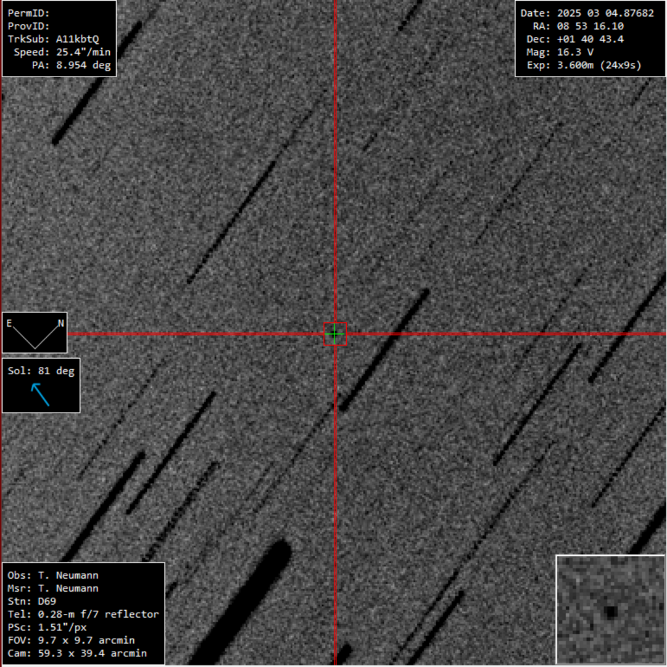Click the blue Sun direction arrow
667x667 pixels.
(x=41, y=394)
